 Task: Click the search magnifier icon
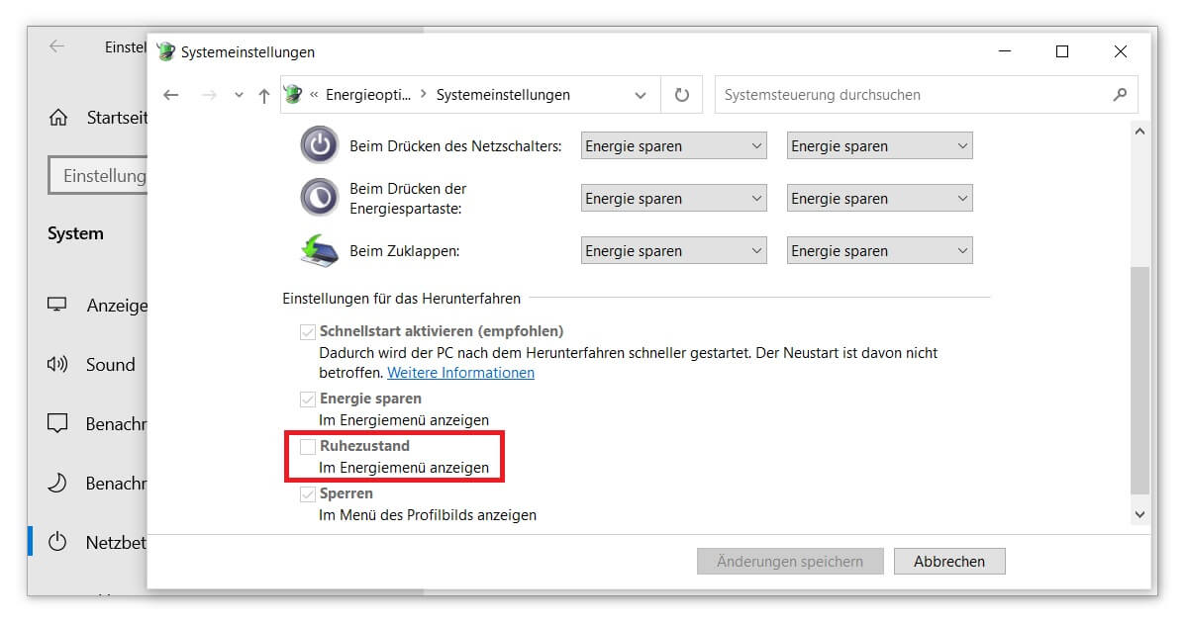pos(1120,95)
